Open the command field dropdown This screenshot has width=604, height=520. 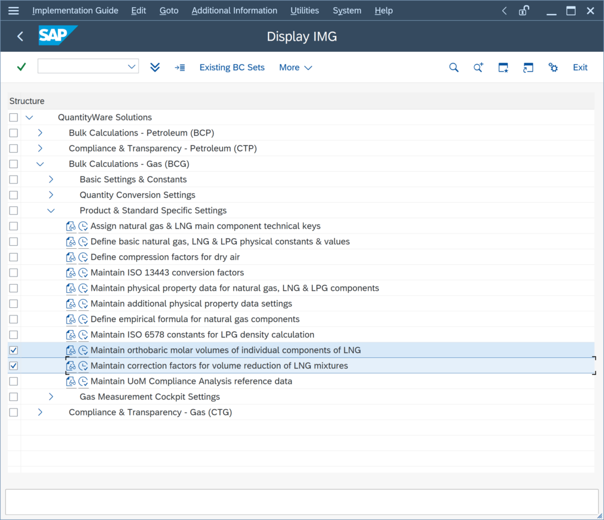pos(132,67)
